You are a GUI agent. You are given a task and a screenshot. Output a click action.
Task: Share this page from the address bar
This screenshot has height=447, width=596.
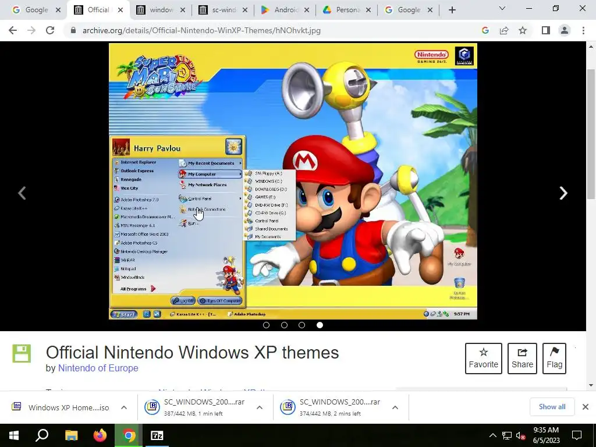[x=504, y=30]
